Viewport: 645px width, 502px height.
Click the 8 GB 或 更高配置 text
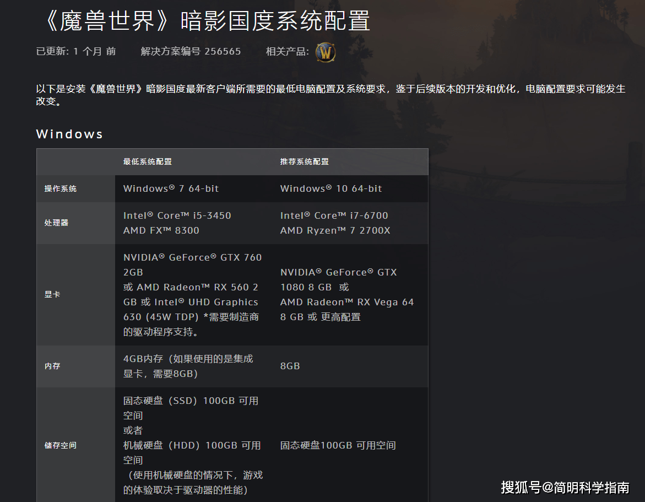tap(321, 317)
